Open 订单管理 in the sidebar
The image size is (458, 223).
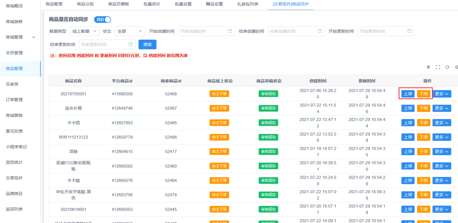tap(14, 100)
